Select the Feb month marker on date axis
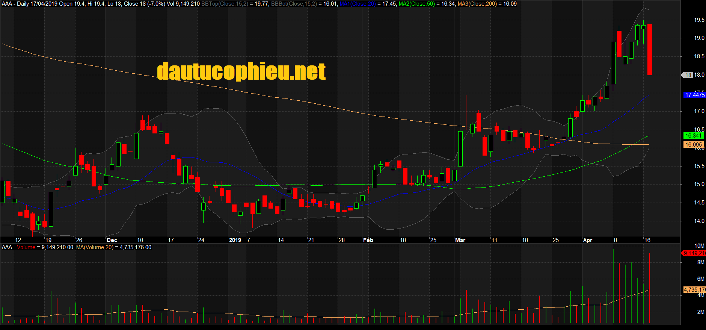 coord(368,240)
